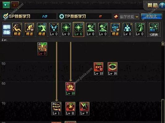
Task: Click the skill tree scrollbar up arrow
Action: coord(163,44)
